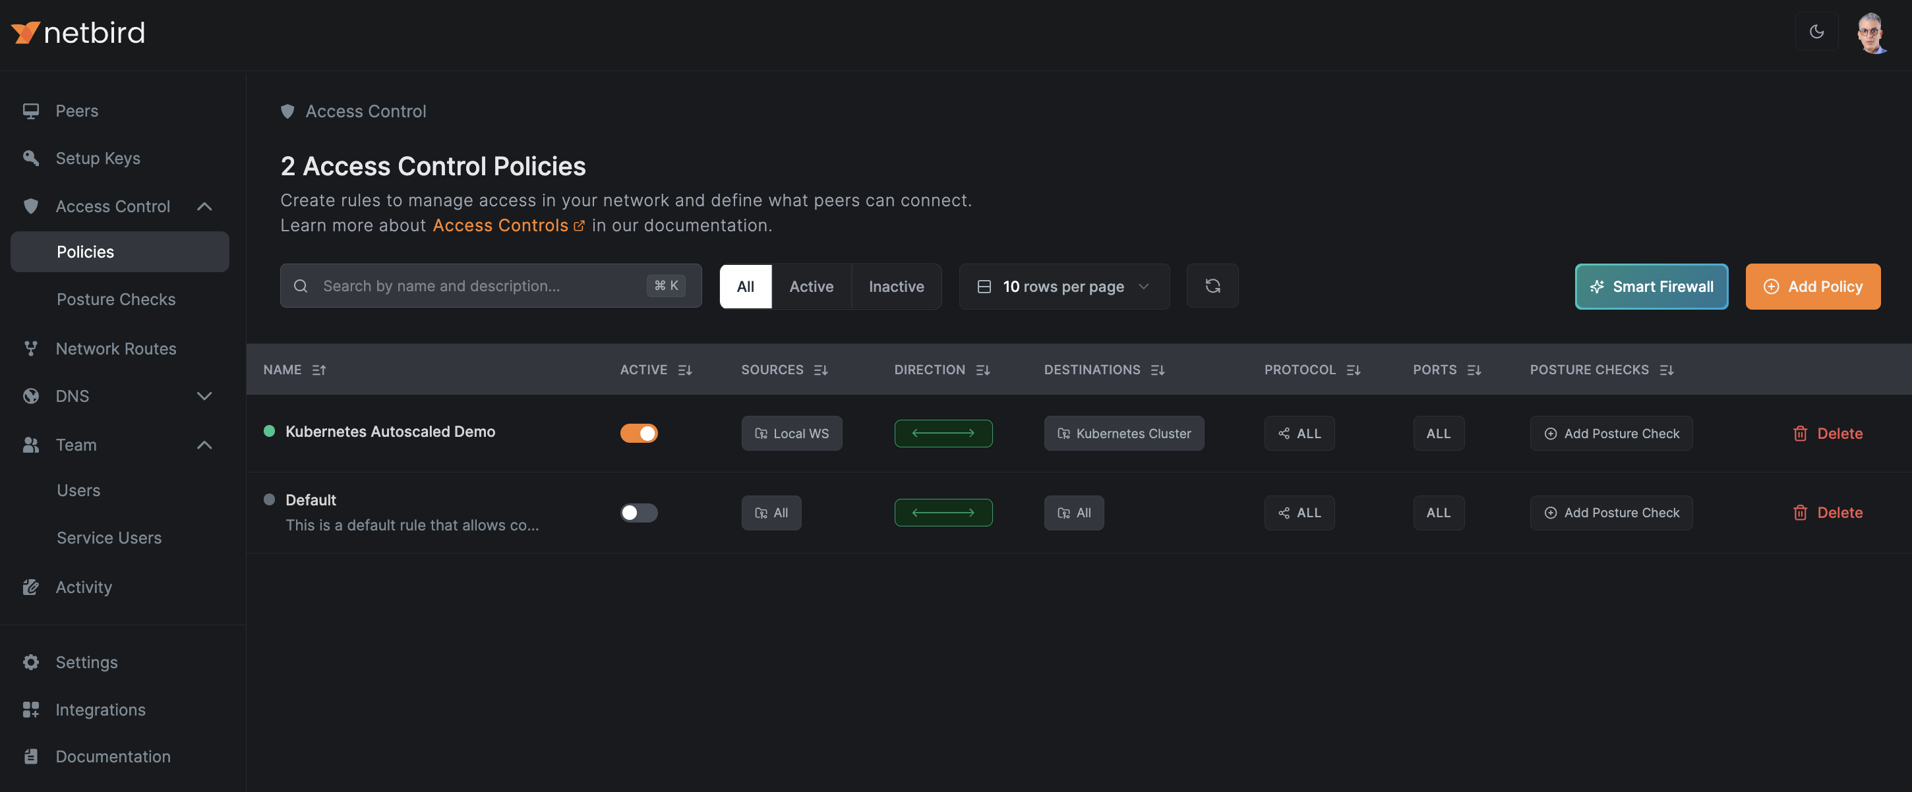Viewport: 1912px width, 792px height.
Task: Toggle dark mode in the top bar
Action: pos(1816,32)
